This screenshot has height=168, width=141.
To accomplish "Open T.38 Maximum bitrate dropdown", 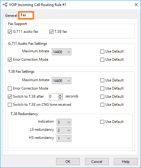I will (x=61, y=81).
